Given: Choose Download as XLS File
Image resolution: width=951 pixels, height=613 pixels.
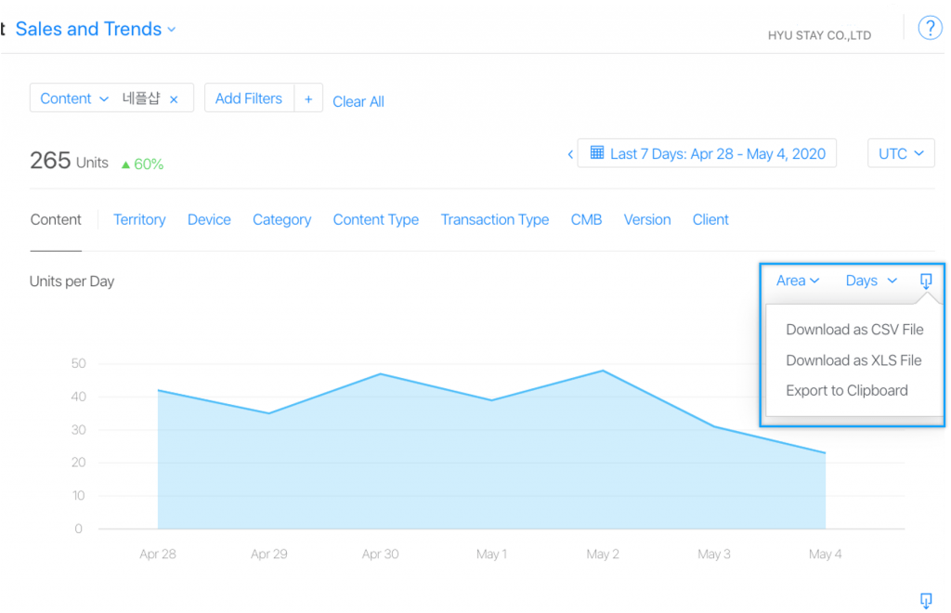Looking at the screenshot, I should [853, 359].
